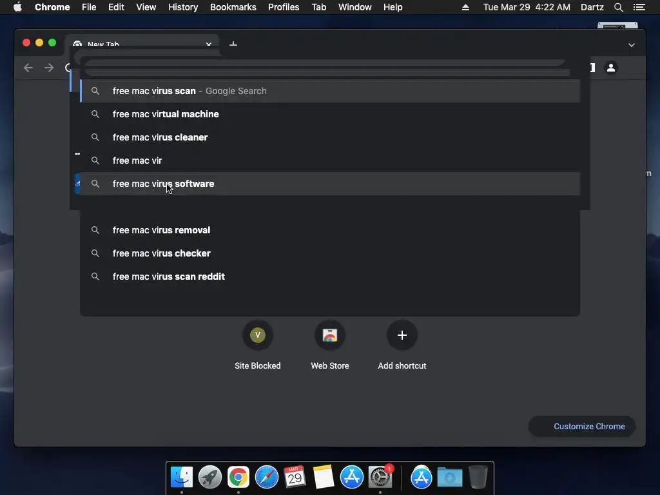The height and width of the screenshot is (495, 660).
Task: Go forward with the forward arrow
Action: point(49,68)
